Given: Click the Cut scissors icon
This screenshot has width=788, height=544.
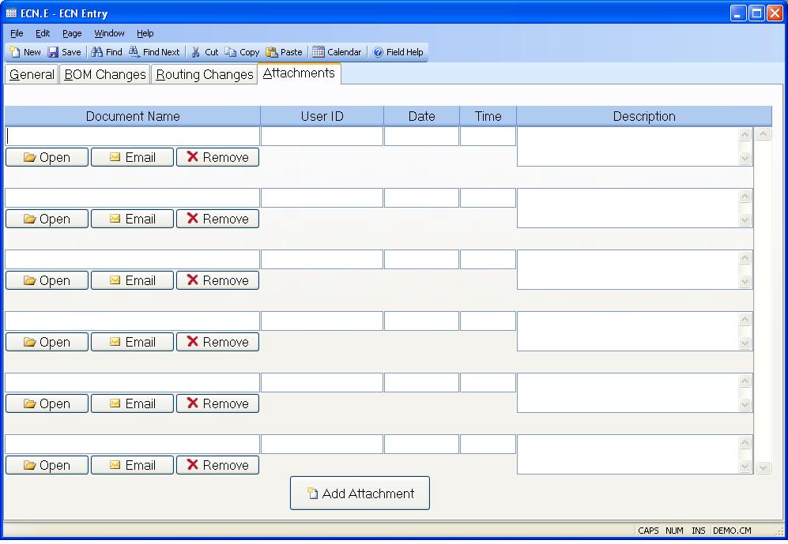Looking at the screenshot, I should [x=196, y=52].
